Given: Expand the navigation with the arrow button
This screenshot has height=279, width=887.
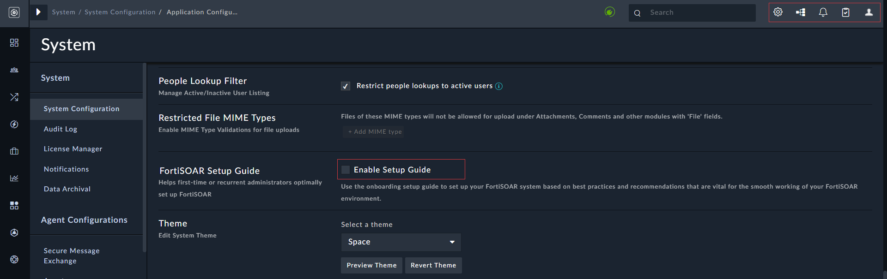Looking at the screenshot, I should point(39,12).
